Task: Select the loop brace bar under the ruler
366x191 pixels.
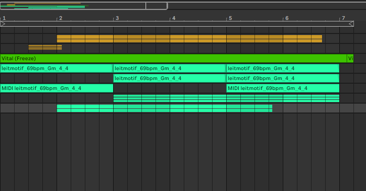Action: coord(177,24)
